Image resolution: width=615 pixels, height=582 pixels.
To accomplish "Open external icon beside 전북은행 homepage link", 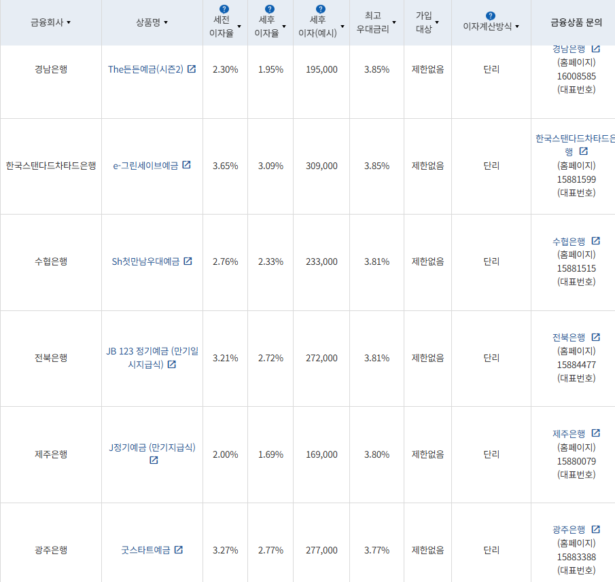I will pyautogui.click(x=596, y=337).
